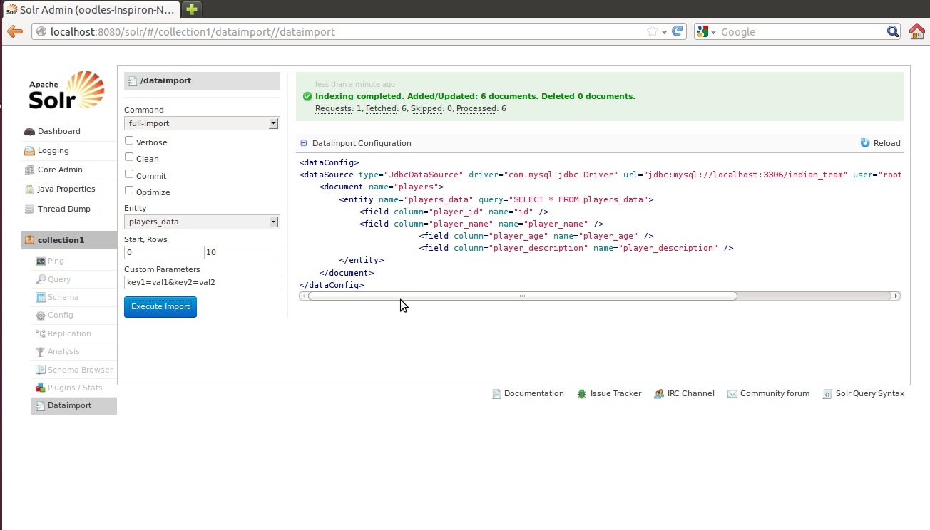Click the Rows field containing 10
The width and height of the screenshot is (930, 530).
pos(242,253)
